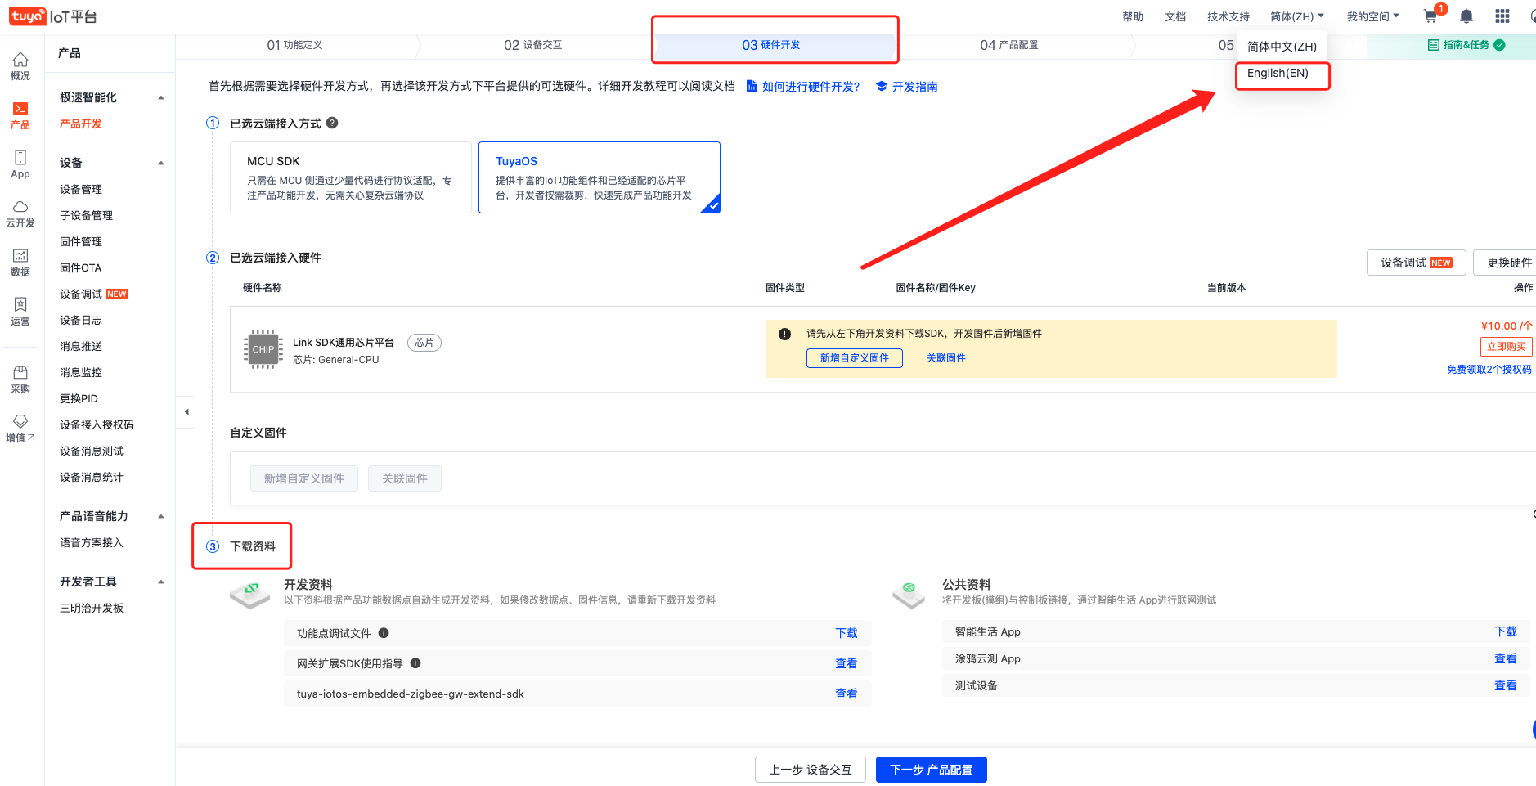Switch to step 04 产品配置 tab
Screen dimensions: 1536x786
[x=1008, y=45]
